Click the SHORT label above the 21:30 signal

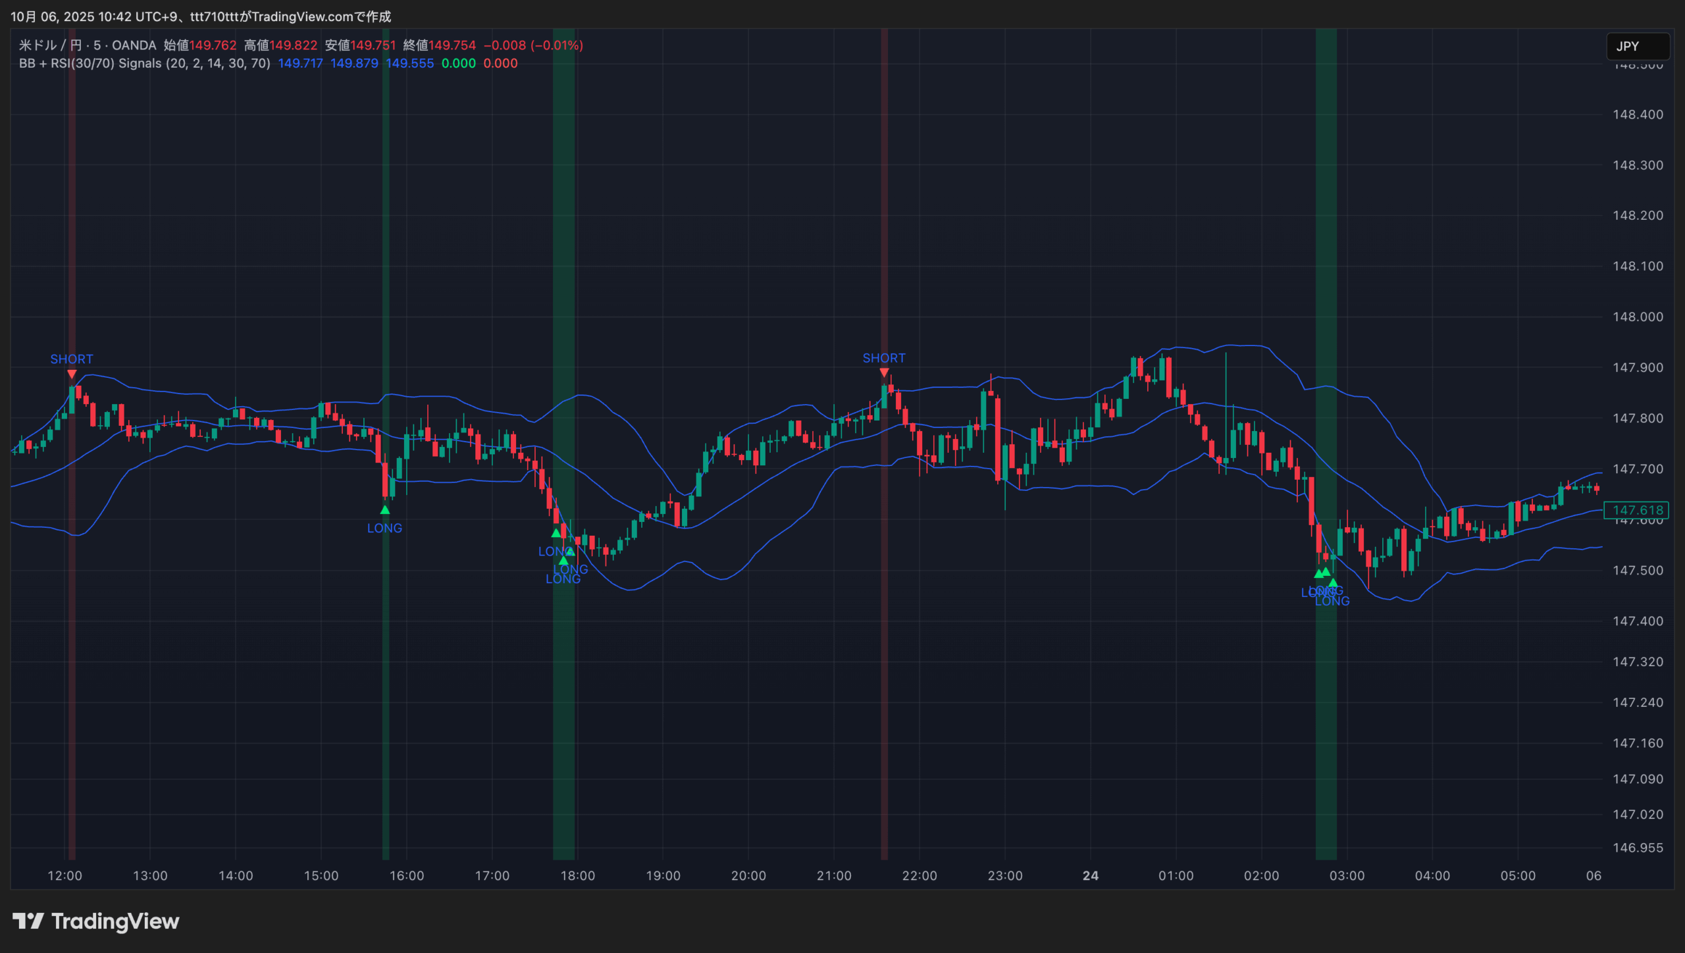[x=884, y=358]
